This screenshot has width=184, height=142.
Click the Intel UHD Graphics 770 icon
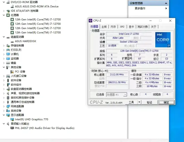(x=12, y=119)
